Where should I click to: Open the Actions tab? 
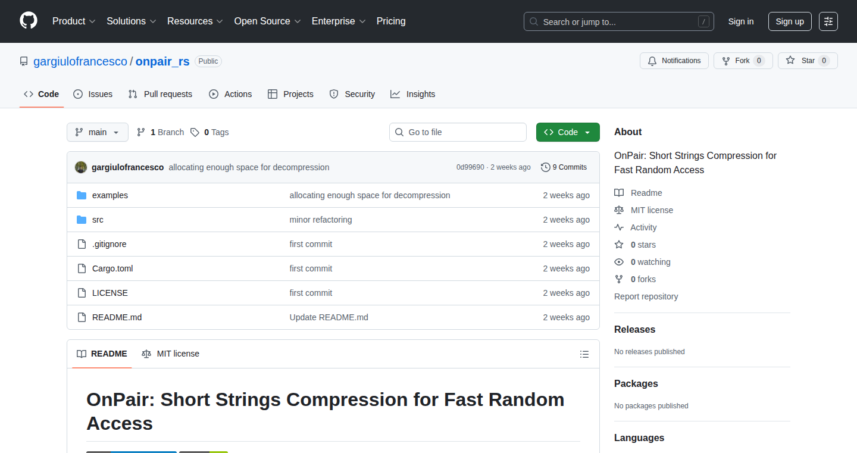(x=230, y=94)
